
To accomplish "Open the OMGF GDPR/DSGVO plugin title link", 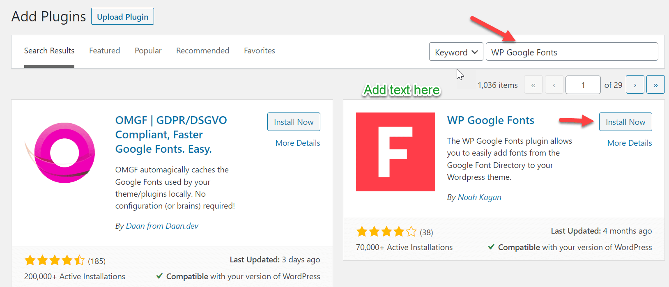I will 171,135.
